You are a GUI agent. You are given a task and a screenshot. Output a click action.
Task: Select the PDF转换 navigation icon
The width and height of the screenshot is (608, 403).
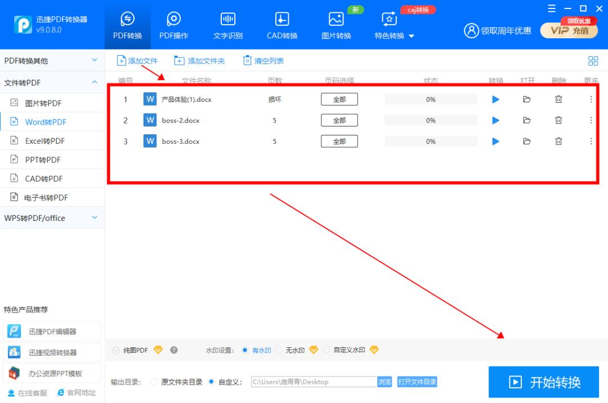(127, 24)
